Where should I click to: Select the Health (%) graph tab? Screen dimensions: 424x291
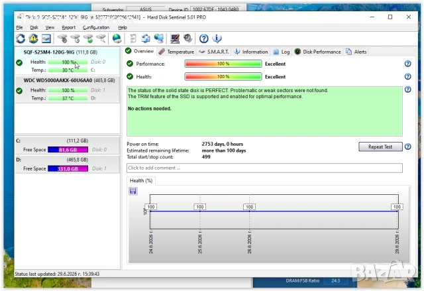coord(141,181)
